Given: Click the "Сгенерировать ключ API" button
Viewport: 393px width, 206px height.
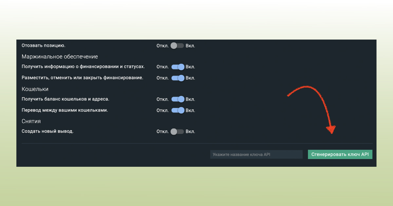Looking at the screenshot, I should [x=340, y=154].
